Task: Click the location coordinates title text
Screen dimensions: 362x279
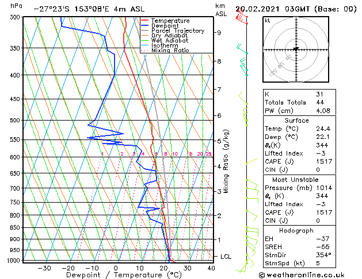Action: point(89,9)
